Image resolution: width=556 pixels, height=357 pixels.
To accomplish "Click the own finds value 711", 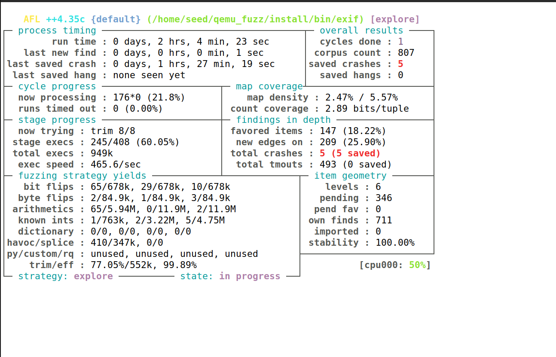I will 384,220.
